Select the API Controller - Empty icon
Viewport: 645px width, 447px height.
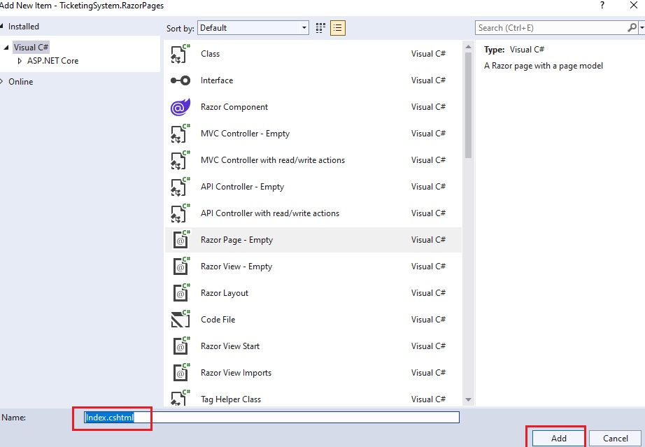pos(180,187)
